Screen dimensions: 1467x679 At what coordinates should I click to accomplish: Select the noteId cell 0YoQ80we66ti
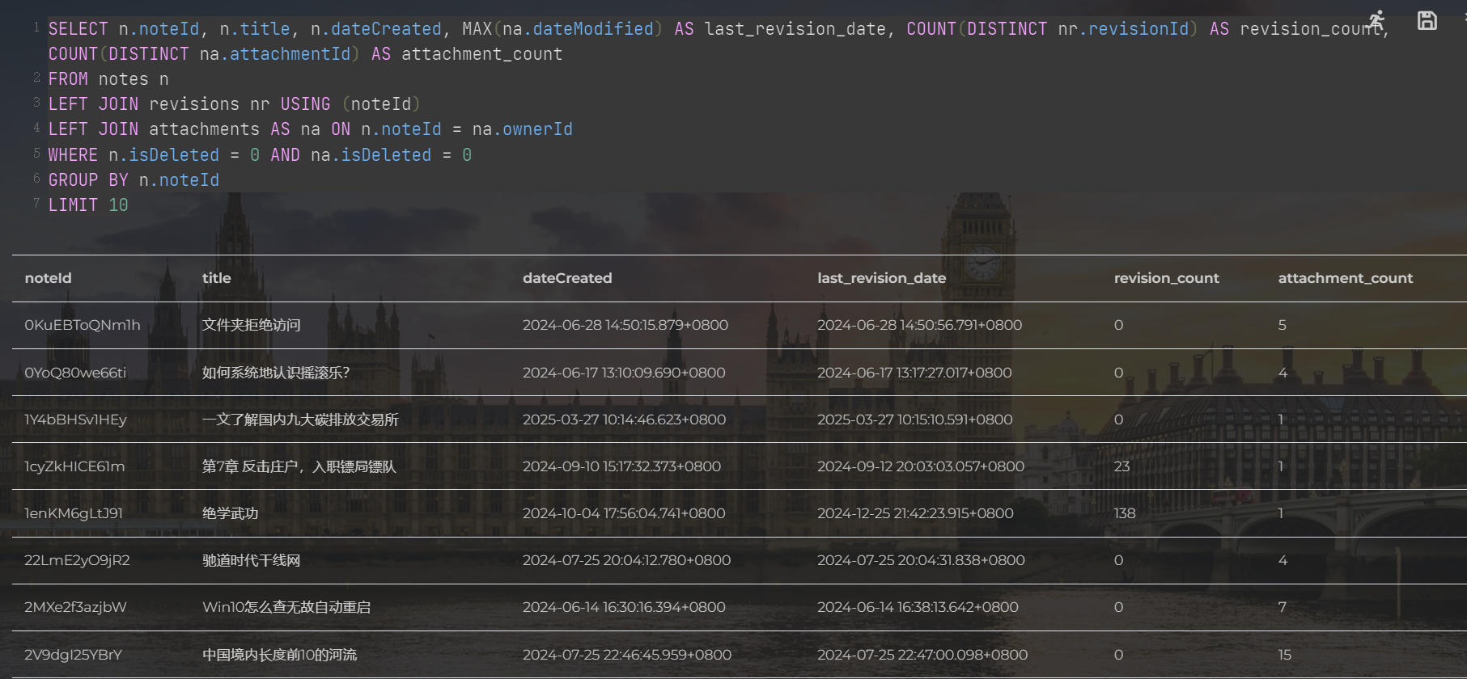click(x=75, y=373)
